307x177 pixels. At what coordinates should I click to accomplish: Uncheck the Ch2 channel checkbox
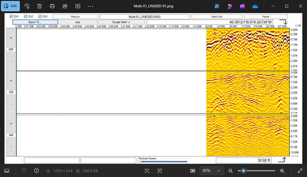(x=25, y=17)
